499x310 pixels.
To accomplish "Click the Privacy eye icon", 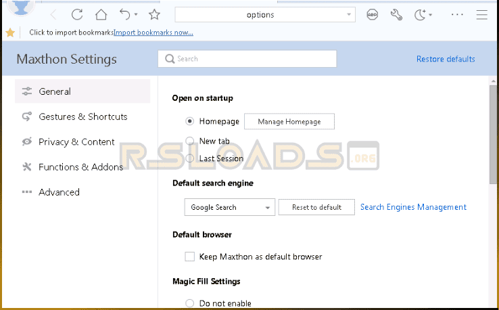I will click(x=27, y=141).
